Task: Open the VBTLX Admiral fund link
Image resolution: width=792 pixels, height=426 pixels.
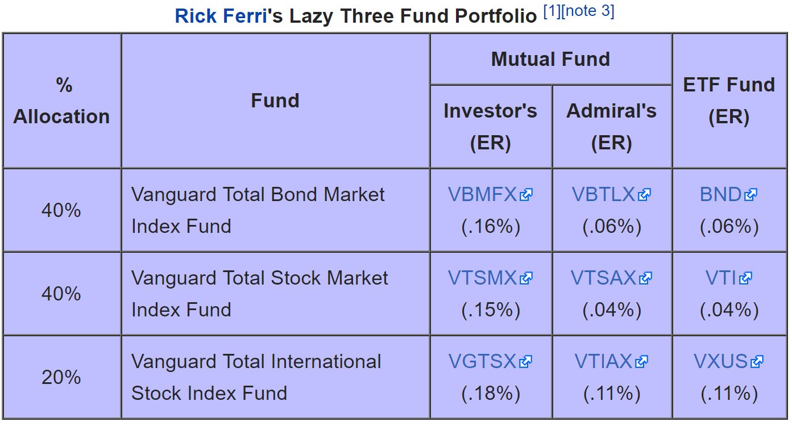Action: coord(603,195)
